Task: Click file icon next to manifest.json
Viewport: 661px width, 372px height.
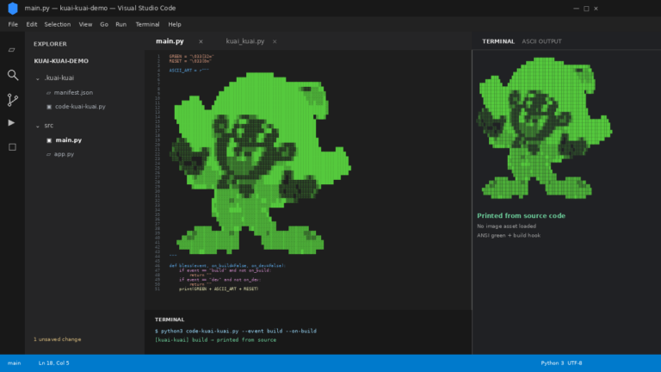Action: pos(48,93)
